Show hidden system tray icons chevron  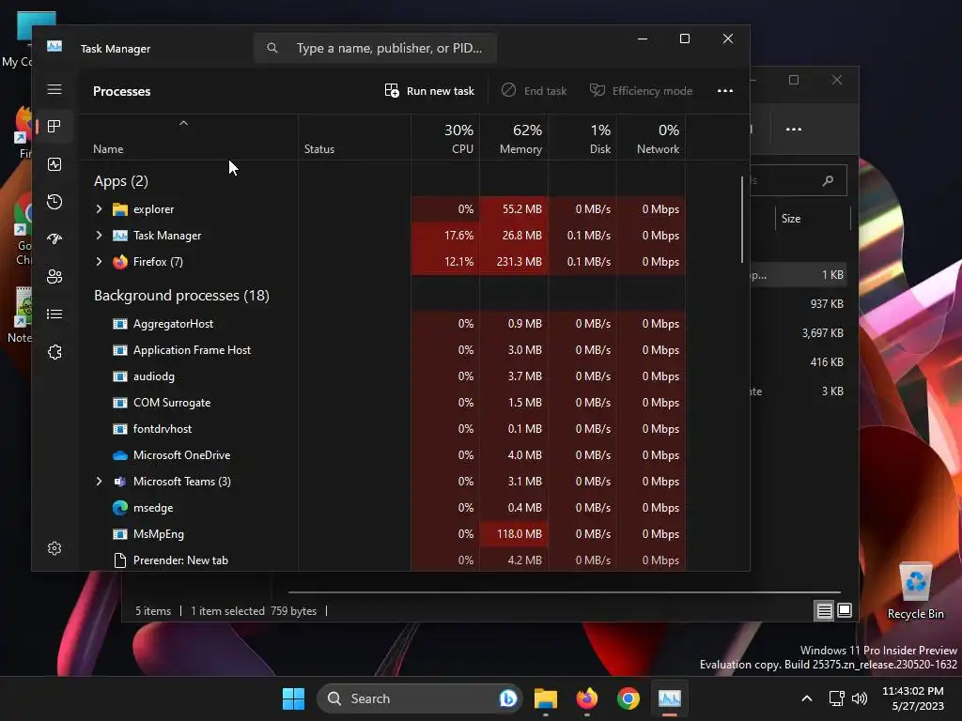[x=807, y=698]
